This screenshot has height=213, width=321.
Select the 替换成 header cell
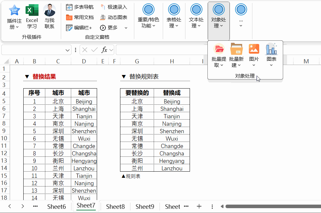(172, 93)
